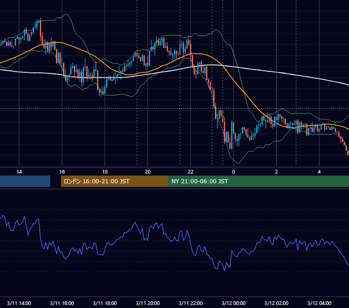Select the hour label 2 on time axis
The width and height of the screenshot is (349, 308).
click(277, 172)
